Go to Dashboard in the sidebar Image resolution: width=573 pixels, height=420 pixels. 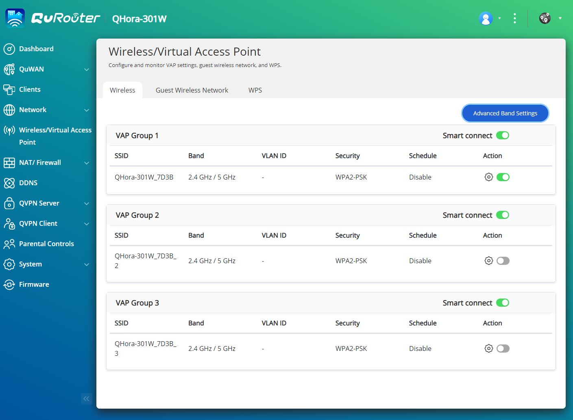[36, 49]
